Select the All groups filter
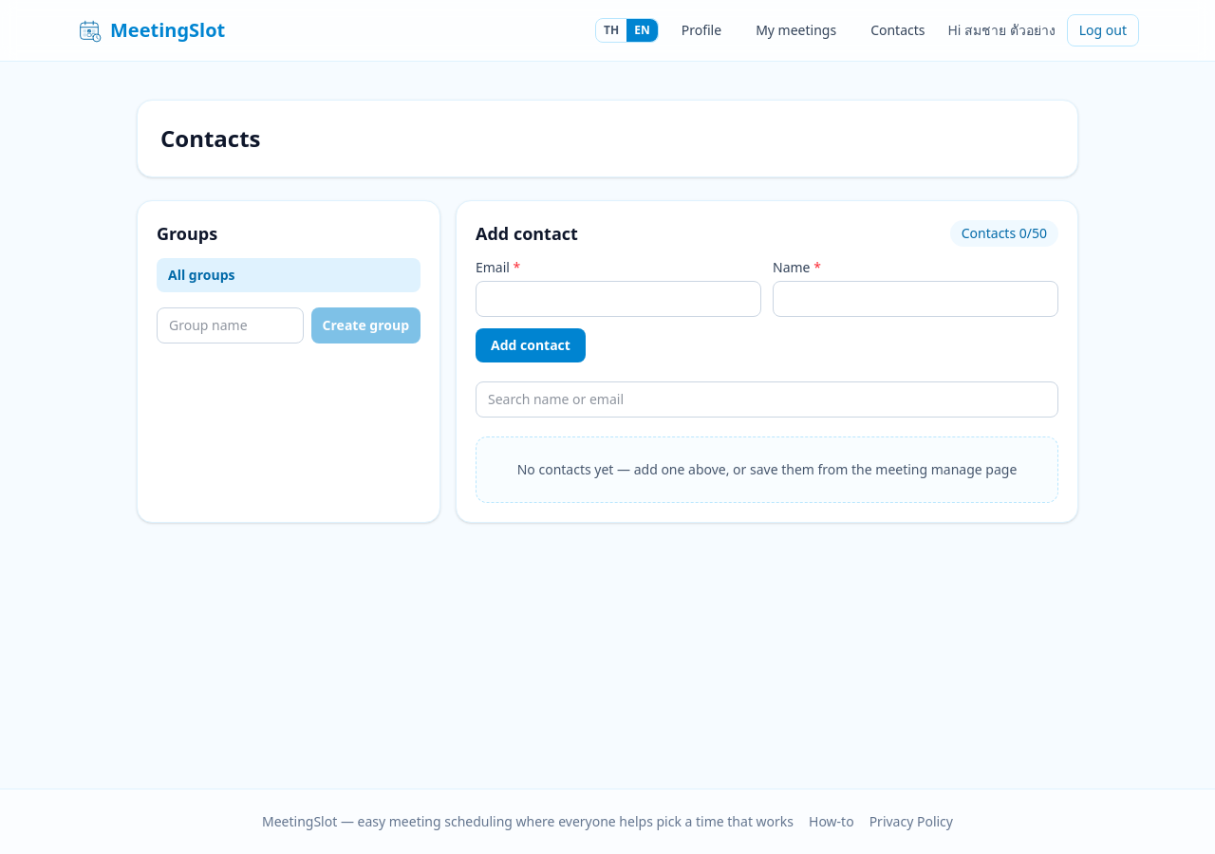The image size is (1215, 854). pyautogui.click(x=289, y=275)
